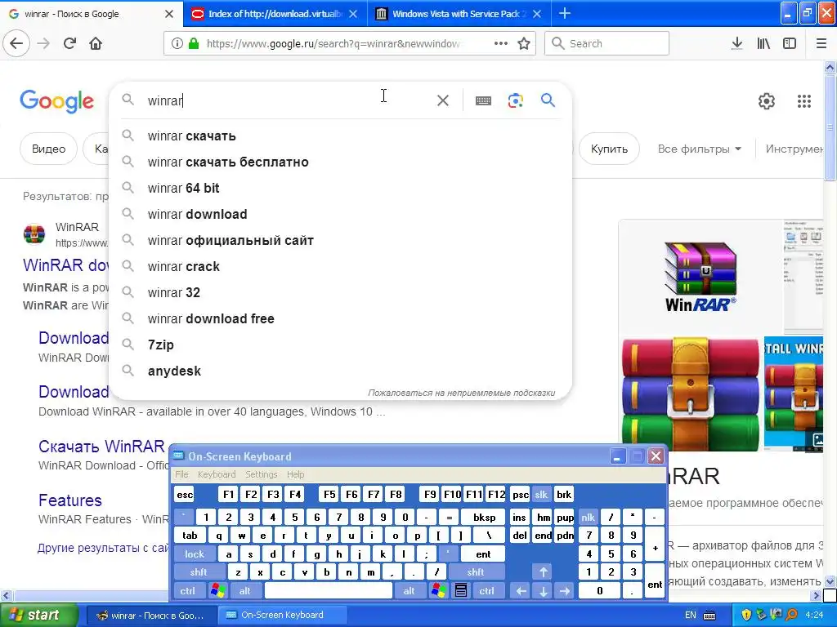Click the Google logo
This screenshot has height=627, width=837.
click(x=56, y=100)
